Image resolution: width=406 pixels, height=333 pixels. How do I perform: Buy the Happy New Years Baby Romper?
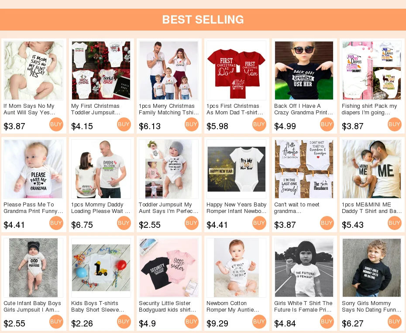pos(259,223)
